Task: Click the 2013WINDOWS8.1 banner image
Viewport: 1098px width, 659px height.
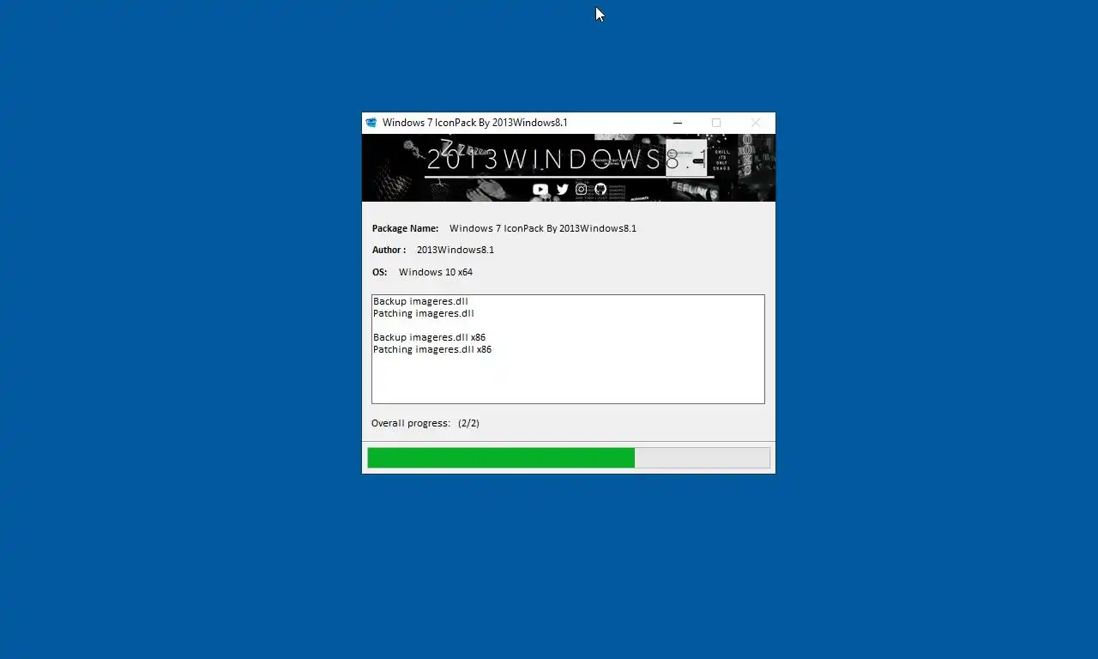Action: click(x=569, y=167)
